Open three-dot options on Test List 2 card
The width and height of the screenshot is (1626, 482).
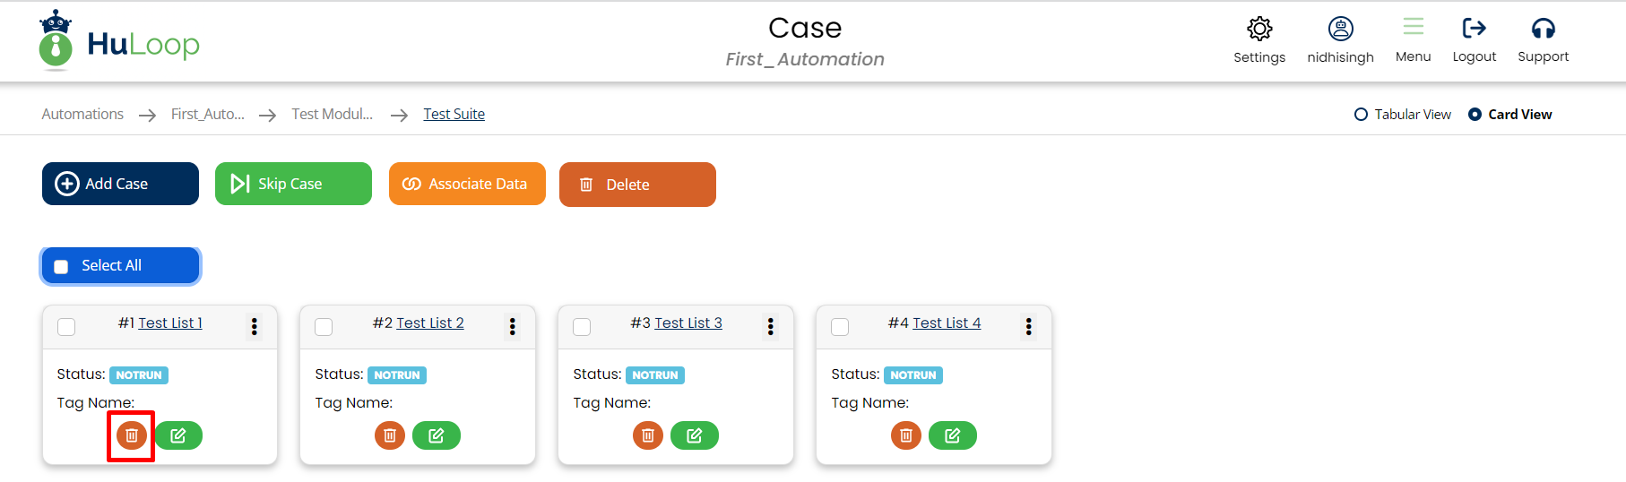click(x=513, y=327)
